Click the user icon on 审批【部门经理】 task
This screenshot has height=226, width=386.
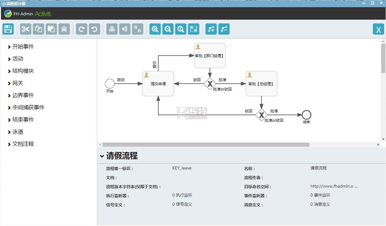pyautogui.click(x=198, y=47)
